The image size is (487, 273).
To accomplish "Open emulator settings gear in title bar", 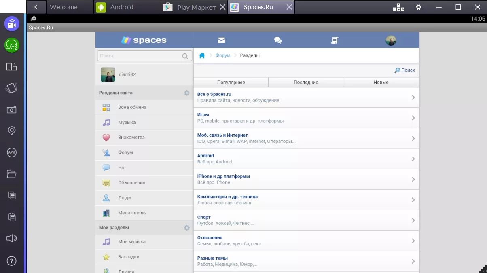I will pyautogui.click(x=419, y=7).
